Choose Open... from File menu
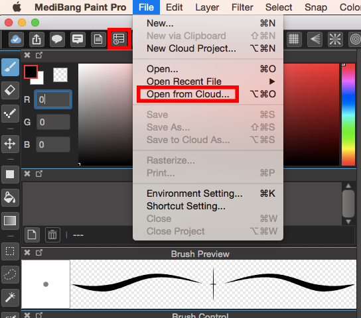The width and height of the screenshot is (361, 318). click(x=208, y=69)
